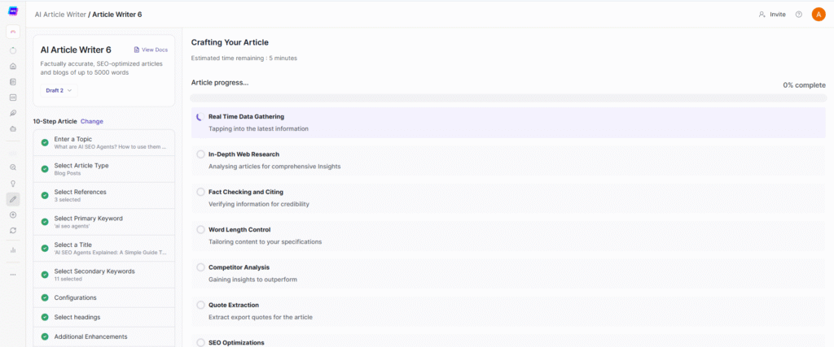Click the person icon beside Invite
834x347 pixels.
pyautogui.click(x=762, y=15)
